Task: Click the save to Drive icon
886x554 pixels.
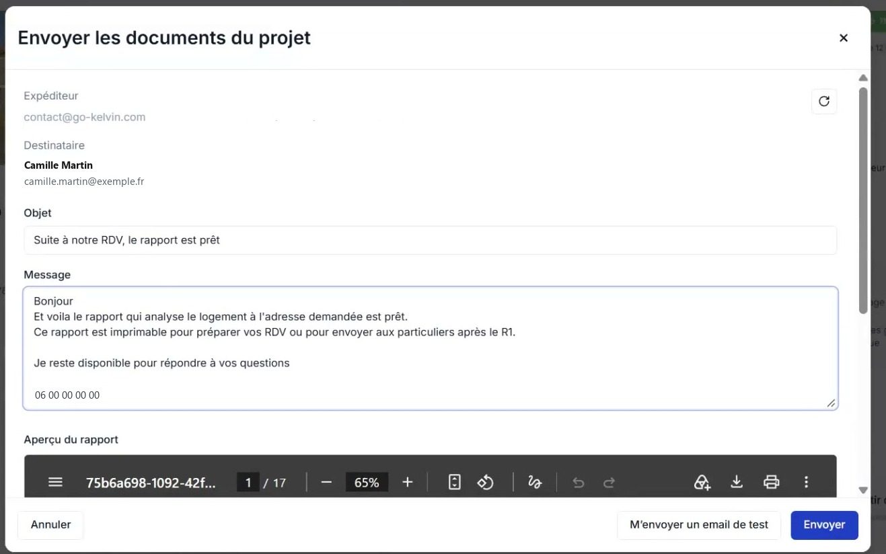Action: (702, 482)
